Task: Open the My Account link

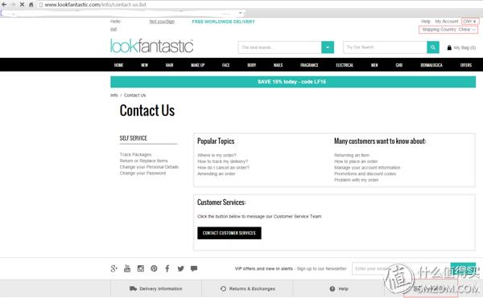Action: [x=447, y=21]
